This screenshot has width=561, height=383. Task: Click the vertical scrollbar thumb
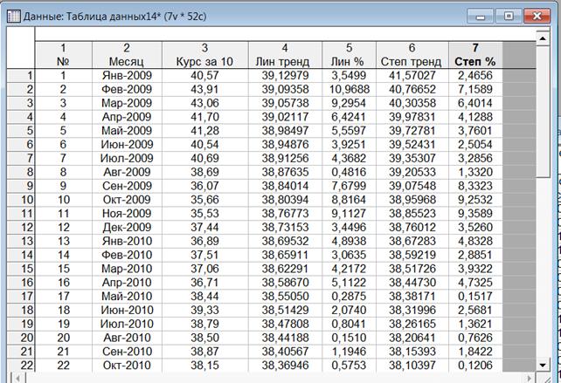click(x=543, y=111)
